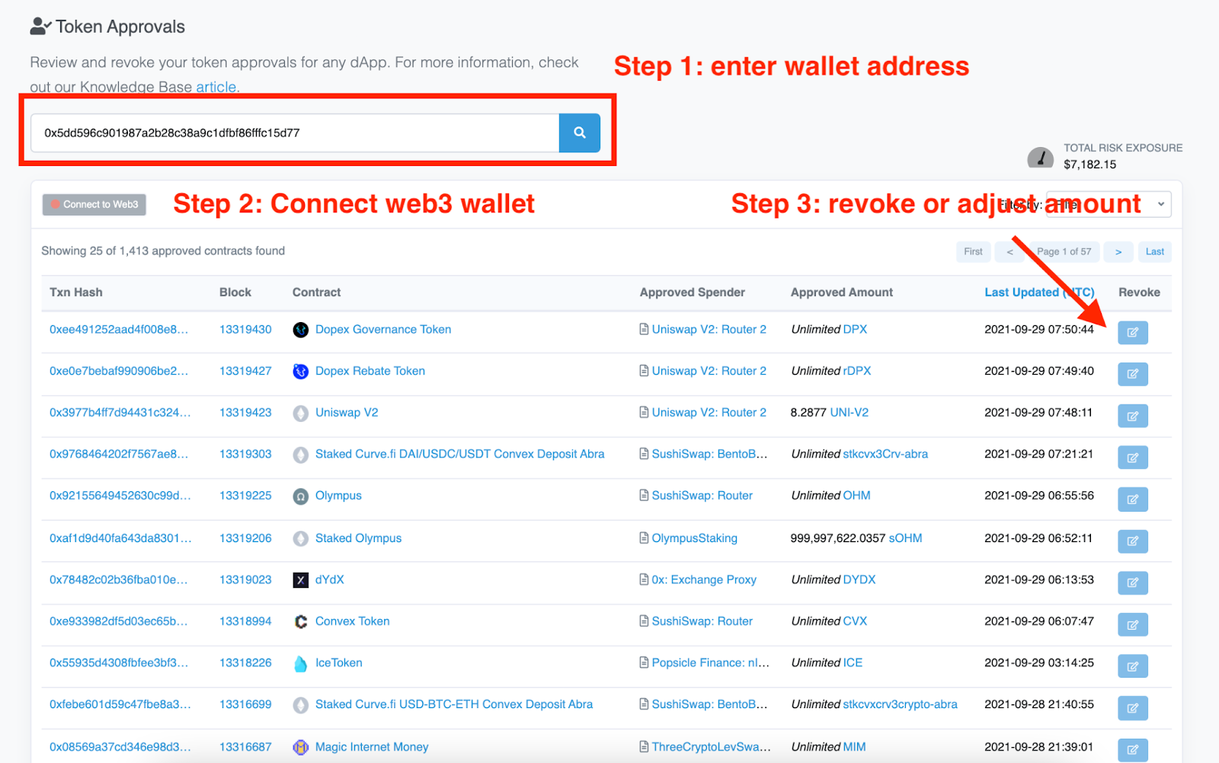Revoke the Convex Token approval
The width and height of the screenshot is (1219, 763).
coord(1132,624)
